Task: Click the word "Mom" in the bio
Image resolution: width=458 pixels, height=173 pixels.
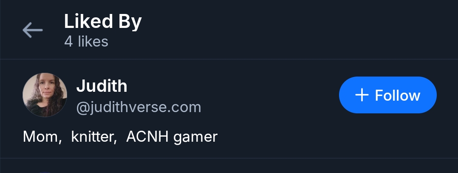Action: tap(41, 137)
